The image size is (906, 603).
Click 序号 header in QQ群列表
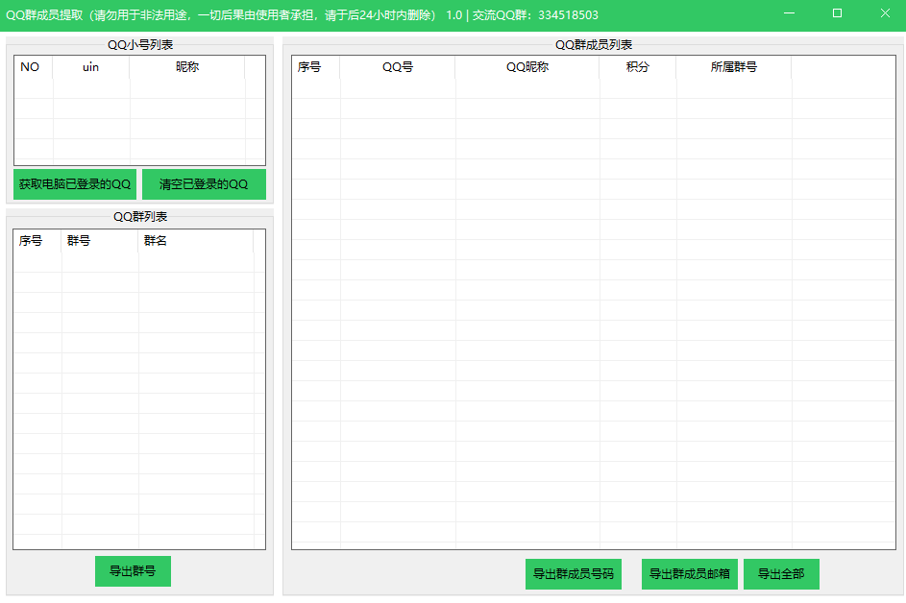(x=37, y=241)
